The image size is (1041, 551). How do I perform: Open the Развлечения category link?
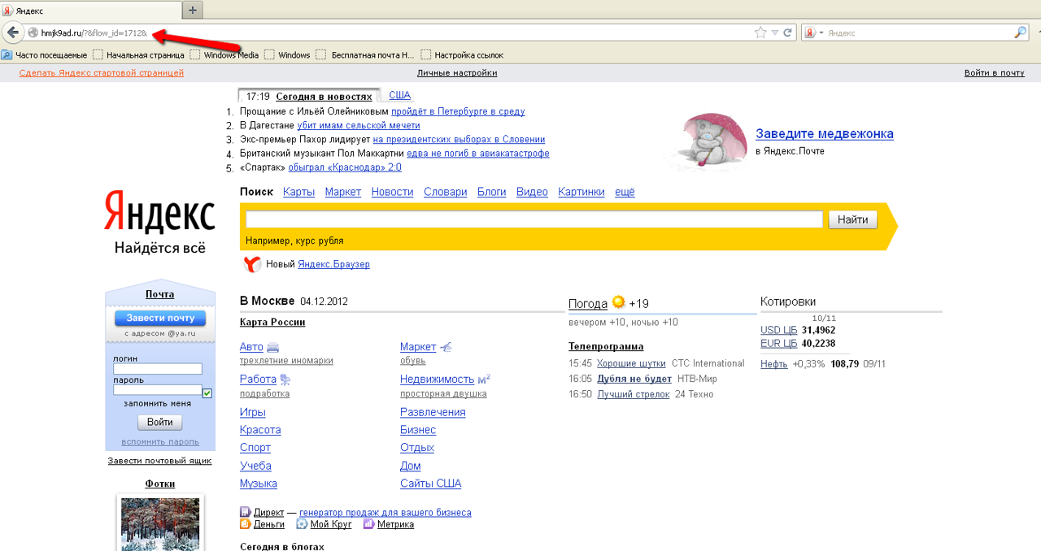coord(433,412)
